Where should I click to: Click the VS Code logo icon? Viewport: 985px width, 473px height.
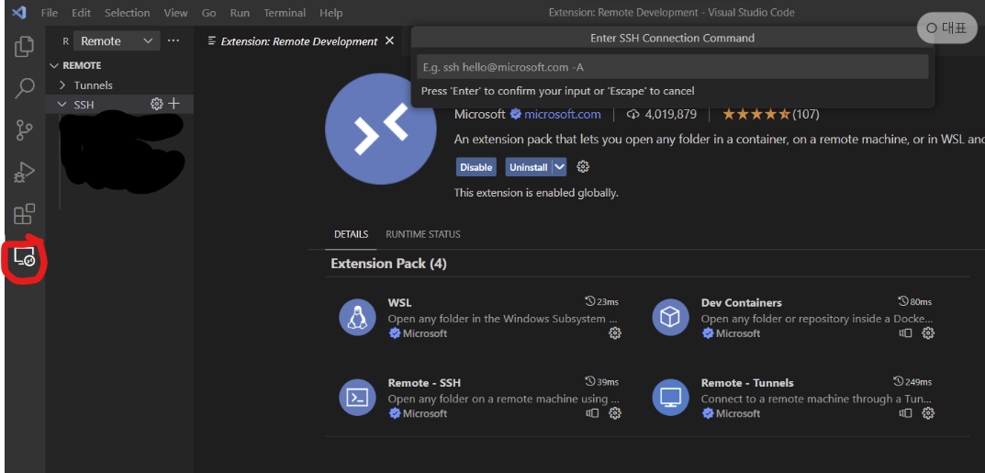pos(19,12)
